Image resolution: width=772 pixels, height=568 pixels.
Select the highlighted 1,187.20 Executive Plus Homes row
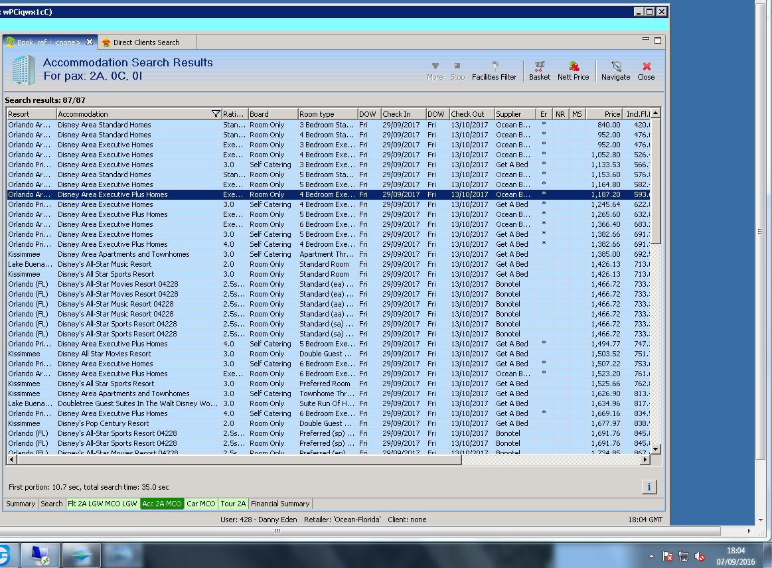329,194
